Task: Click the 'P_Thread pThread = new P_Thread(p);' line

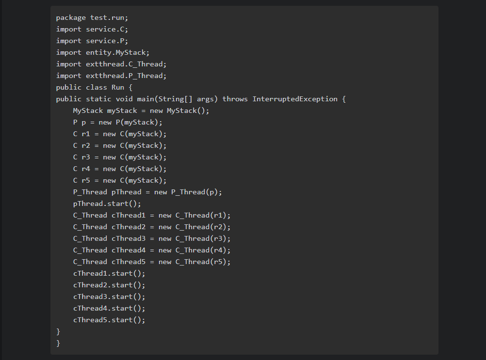Action: click(x=147, y=192)
